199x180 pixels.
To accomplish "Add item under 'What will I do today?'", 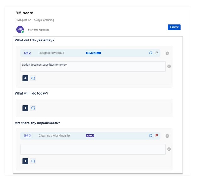I will (26, 108).
